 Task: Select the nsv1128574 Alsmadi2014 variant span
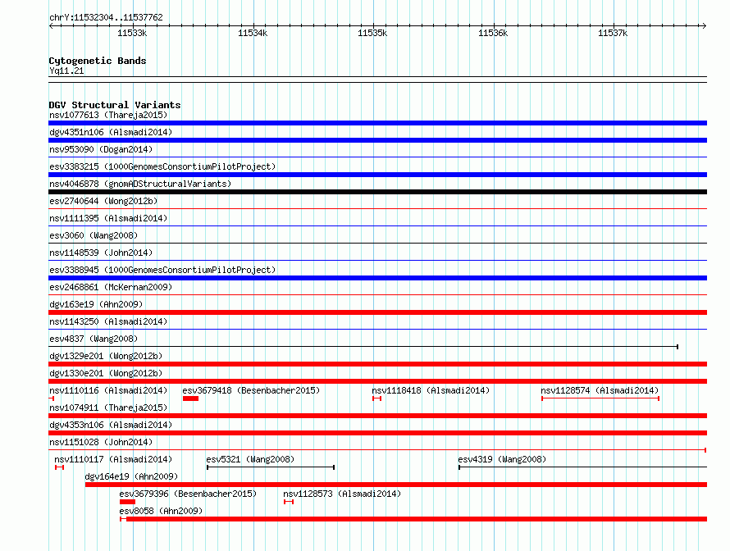600,398
